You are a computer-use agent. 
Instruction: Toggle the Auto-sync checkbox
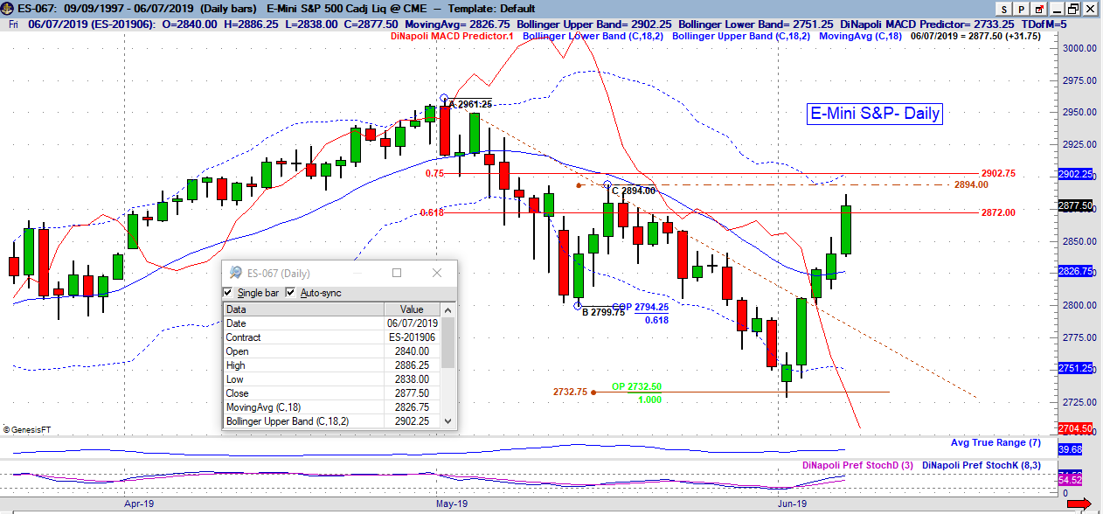[291, 293]
